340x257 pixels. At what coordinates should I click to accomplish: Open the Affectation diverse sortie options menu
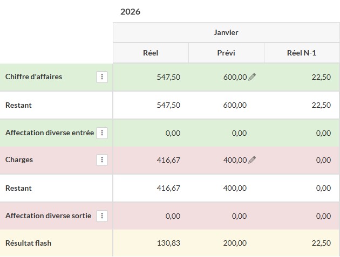(102, 216)
